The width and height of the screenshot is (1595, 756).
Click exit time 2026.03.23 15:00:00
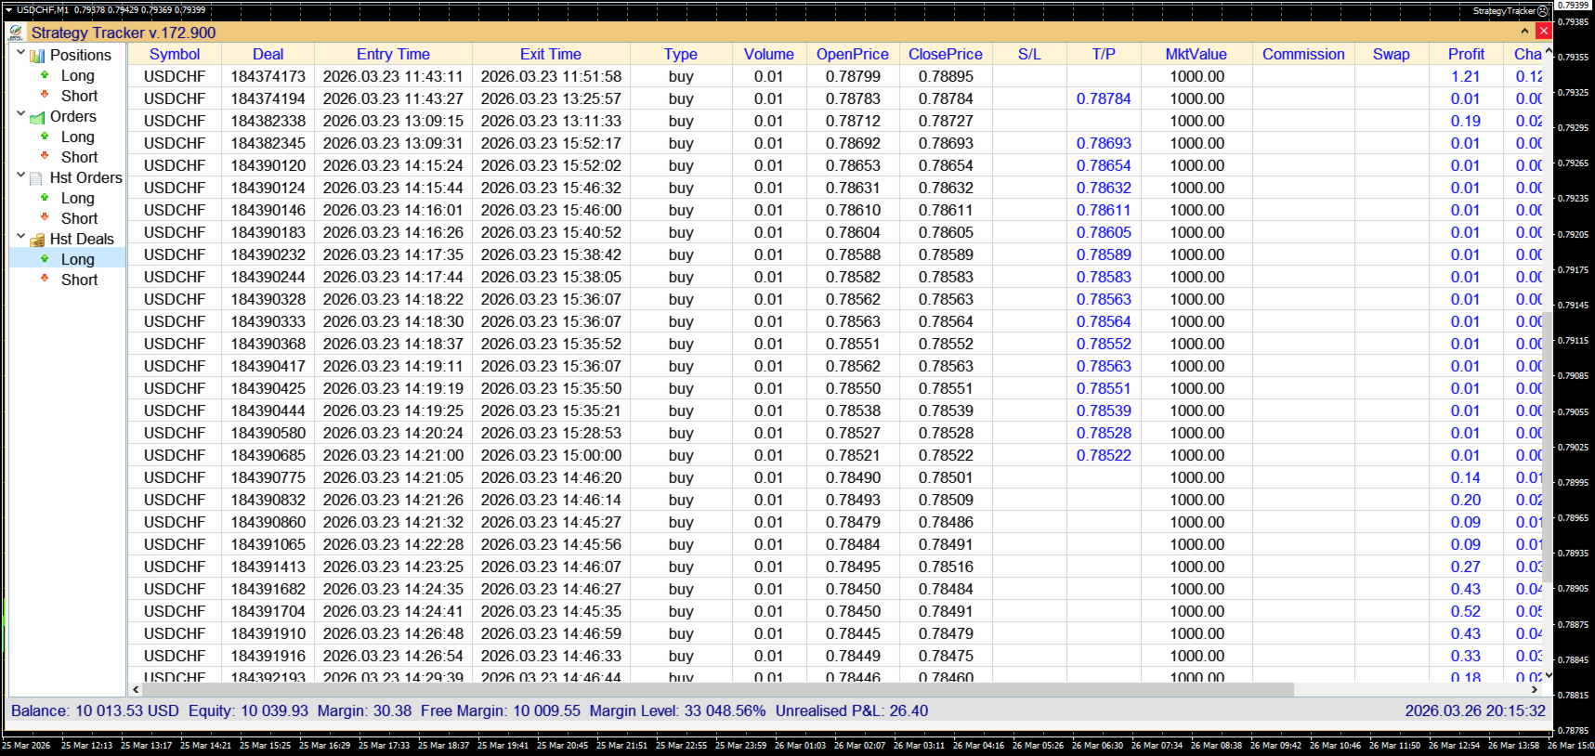tap(551, 455)
